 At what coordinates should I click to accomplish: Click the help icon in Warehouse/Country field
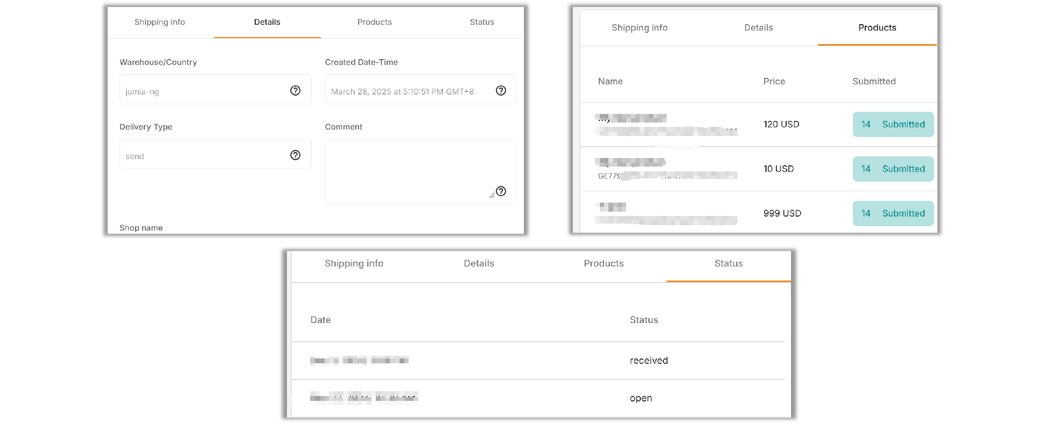point(295,90)
